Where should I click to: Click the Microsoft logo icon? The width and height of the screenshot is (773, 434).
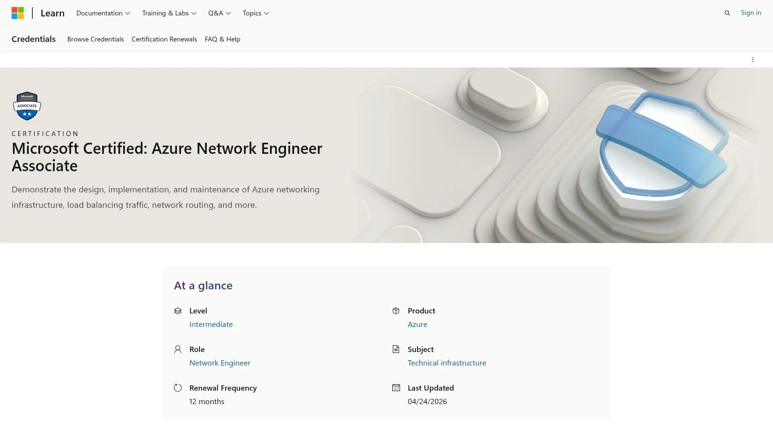[x=18, y=13]
